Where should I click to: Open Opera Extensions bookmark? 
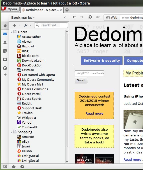(x=32, y=89)
